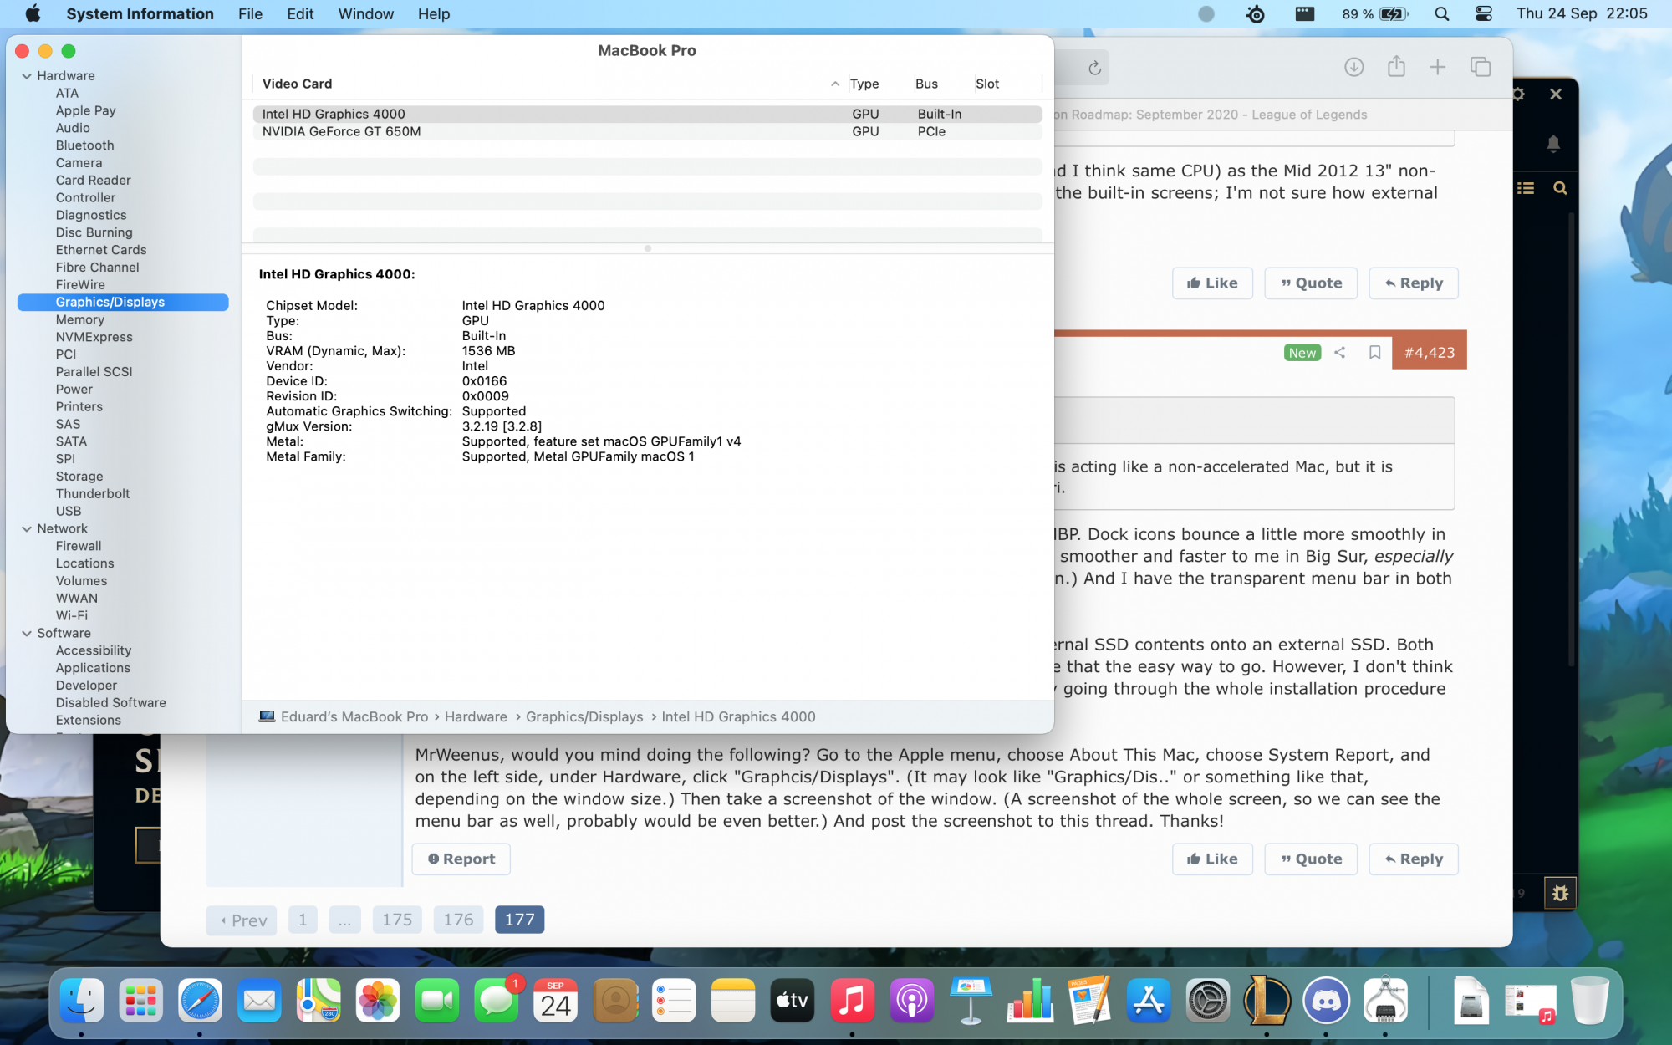
Task: Click Like on upper forum post
Action: (x=1212, y=283)
